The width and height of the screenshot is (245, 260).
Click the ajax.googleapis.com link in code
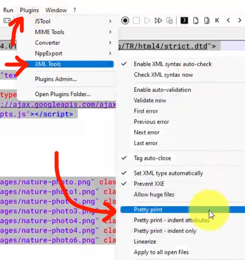(x=58, y=104)
